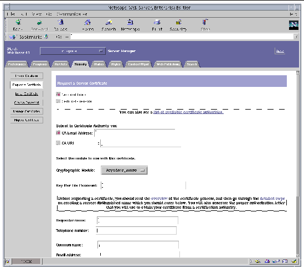The width and height of the screenshot is (304, 269).
Task: Switch to the Content Mgmt tab
Action: pyautogui.click(x=138, y=64)
